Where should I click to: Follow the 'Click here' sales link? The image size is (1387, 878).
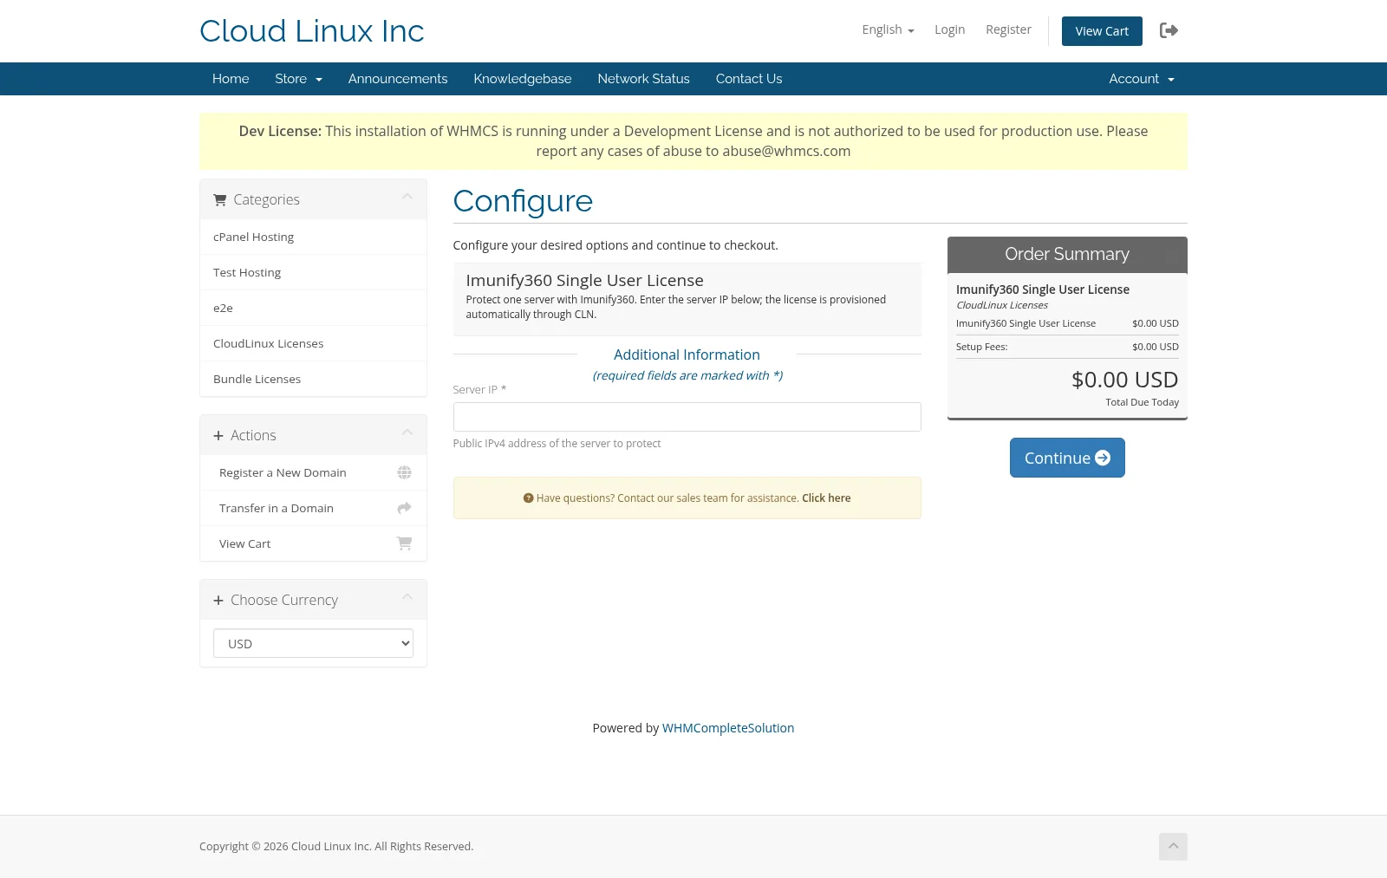826,498
